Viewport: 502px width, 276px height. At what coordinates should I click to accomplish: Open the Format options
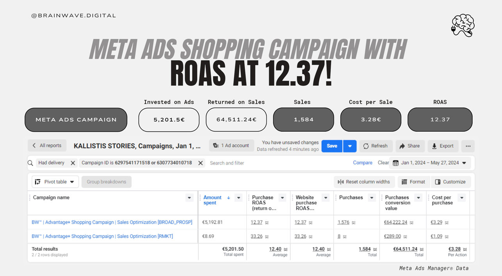(413, 182)
